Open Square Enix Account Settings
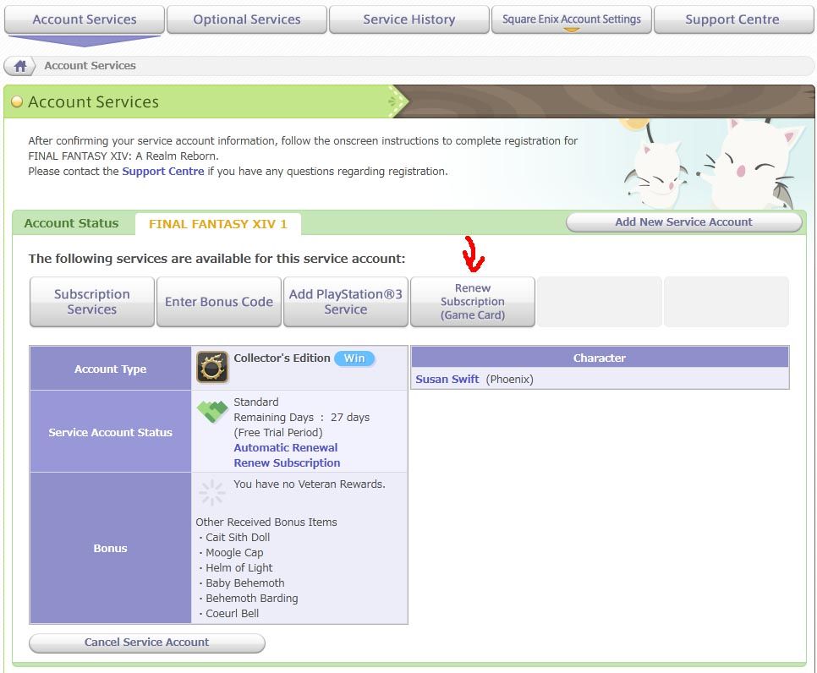 pos(572,19)
